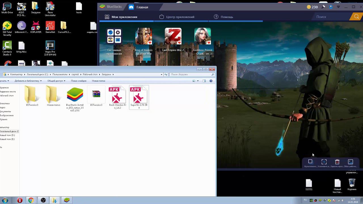
Task: Click Локальный диск (C:) breadcrumb
Action: coord(37,75)
